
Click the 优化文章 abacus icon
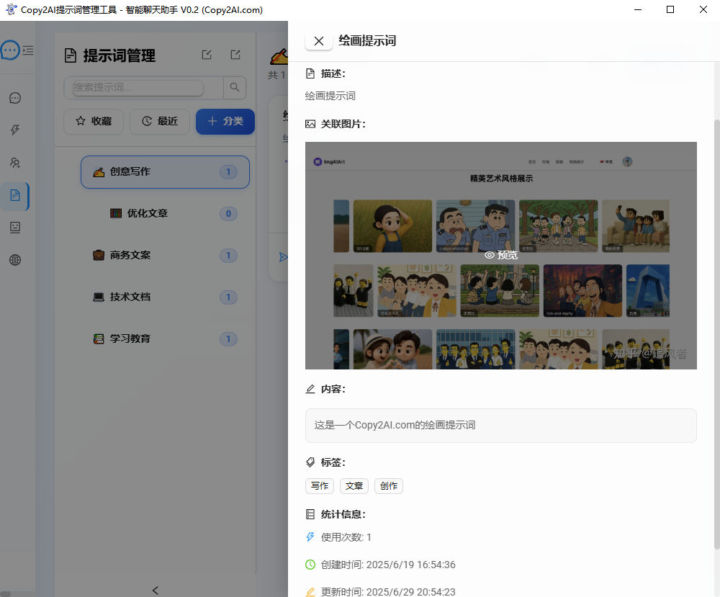coord(116,213)
